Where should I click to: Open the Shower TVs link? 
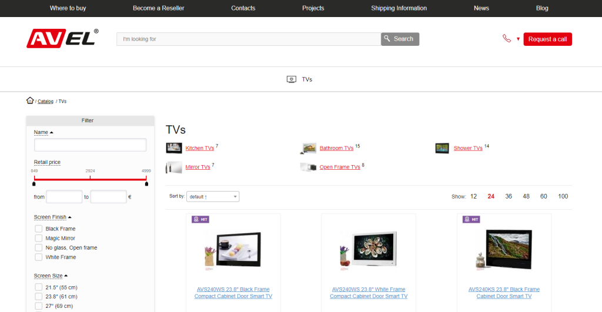tap(468, 148)
